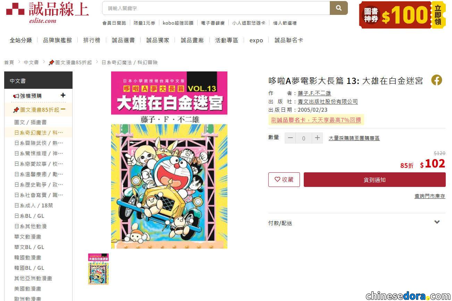452x301 pixels.
Task: Click the 貨到通知 button
Action: coord(375,180)
